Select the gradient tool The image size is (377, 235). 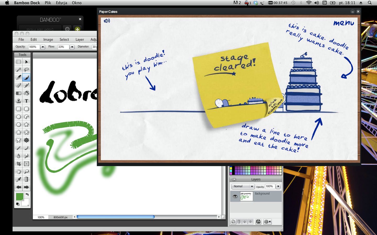pos(19,93)
